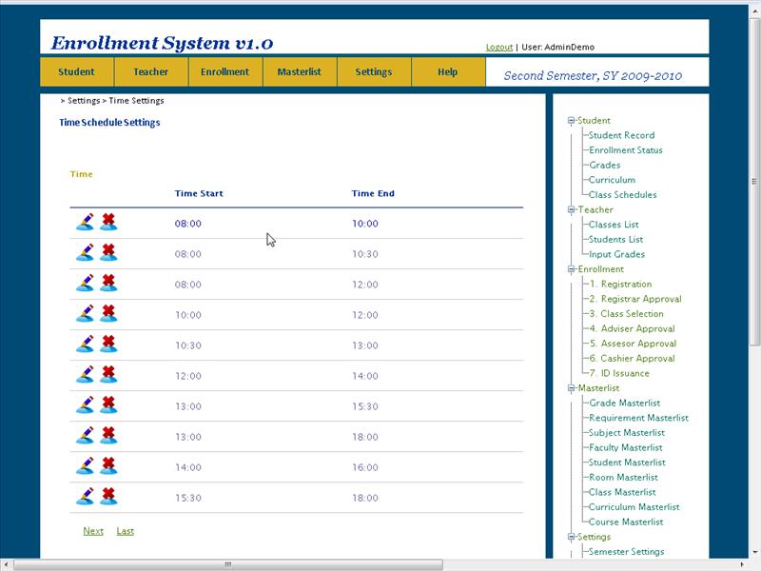The width and height of the screenshot is (761, 571).
Task: Edit the 14:00 to 16:00 time row
Action: [x=85, y=466]
